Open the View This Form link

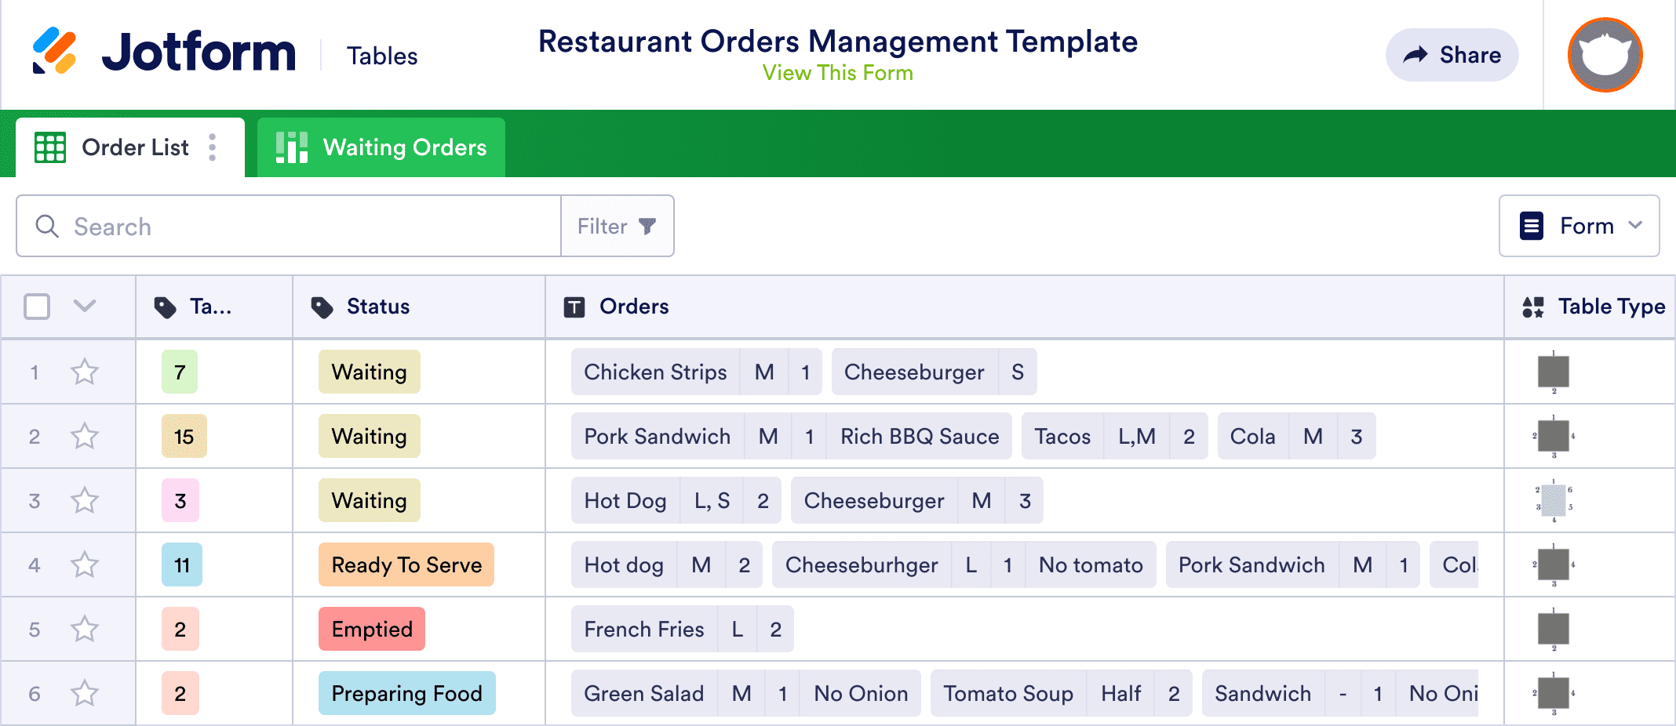pyautogui.click(x=837, y=73)
